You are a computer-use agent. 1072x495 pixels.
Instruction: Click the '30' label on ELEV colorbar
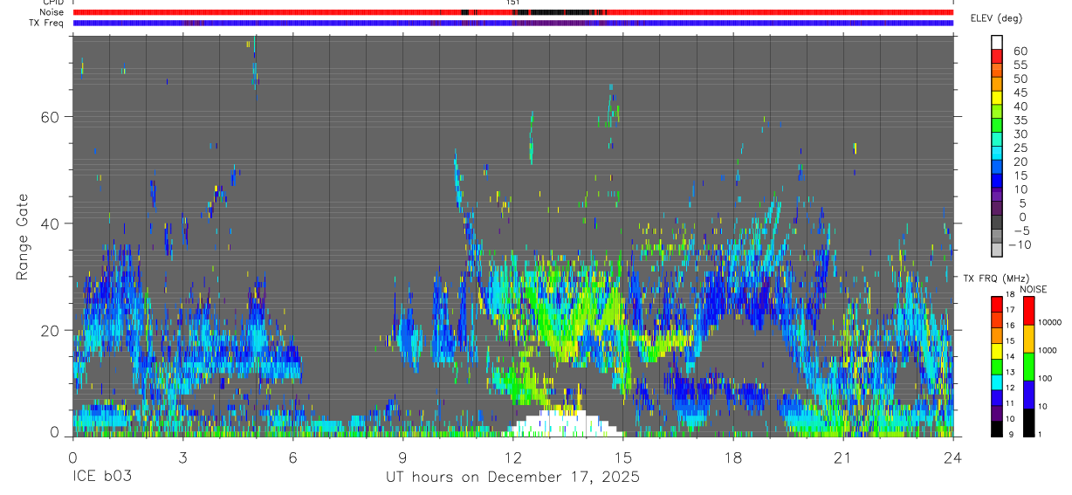click(x=1020, y=134)
